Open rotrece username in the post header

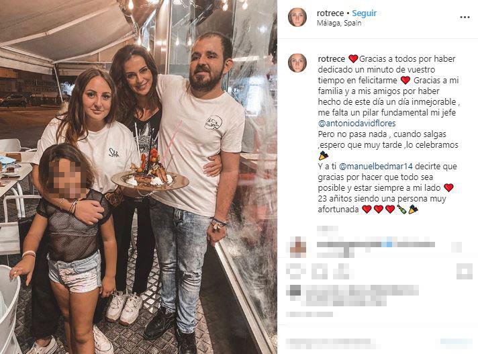tap(330, 13)
